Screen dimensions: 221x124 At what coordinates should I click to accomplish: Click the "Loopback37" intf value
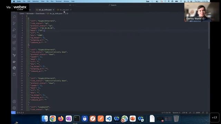pyautogui.click(x=44, y=107)
